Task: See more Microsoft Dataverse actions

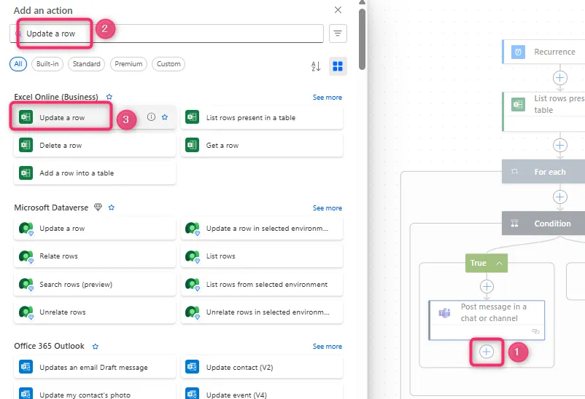Action: click(327, 208)
